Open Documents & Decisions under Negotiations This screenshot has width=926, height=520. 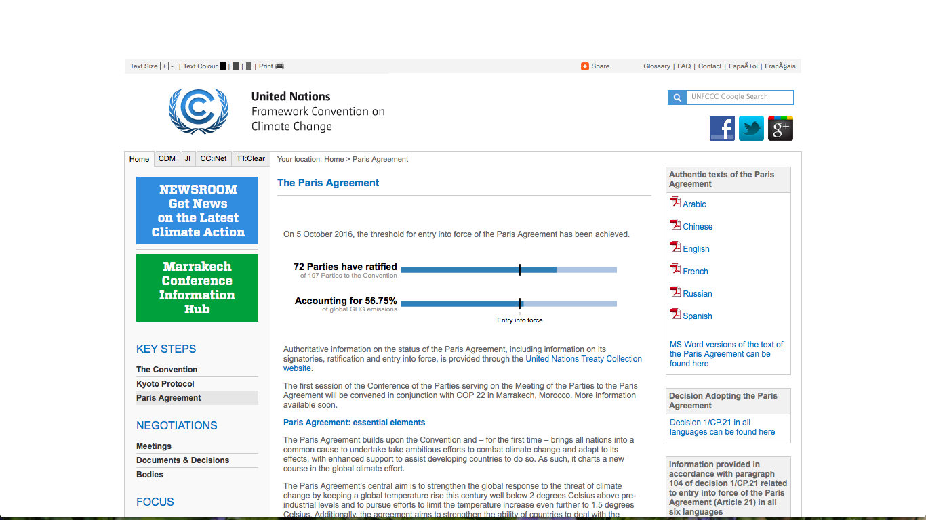click(x=183, y=460)
